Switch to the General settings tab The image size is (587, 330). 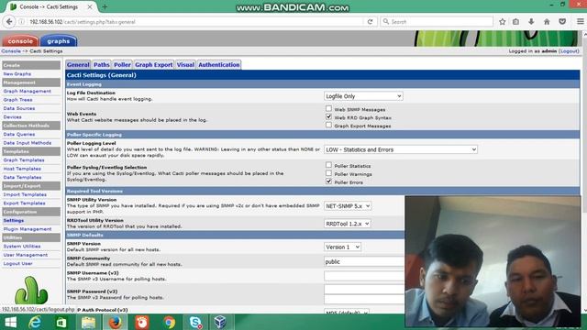point(78,65)
